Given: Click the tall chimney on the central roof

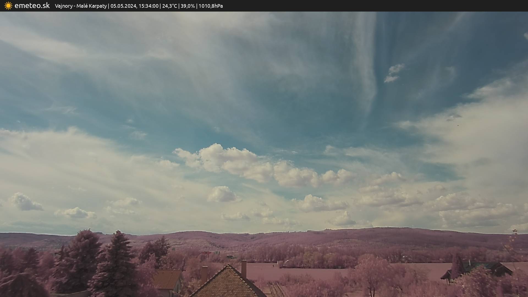Looking at the screenshot, I should pos(244,269).
